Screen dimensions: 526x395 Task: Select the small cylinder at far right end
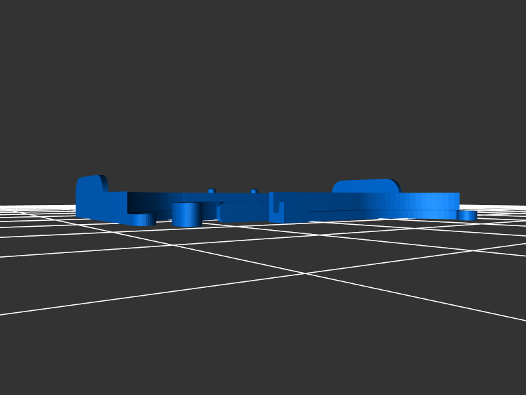pos(467,216)
